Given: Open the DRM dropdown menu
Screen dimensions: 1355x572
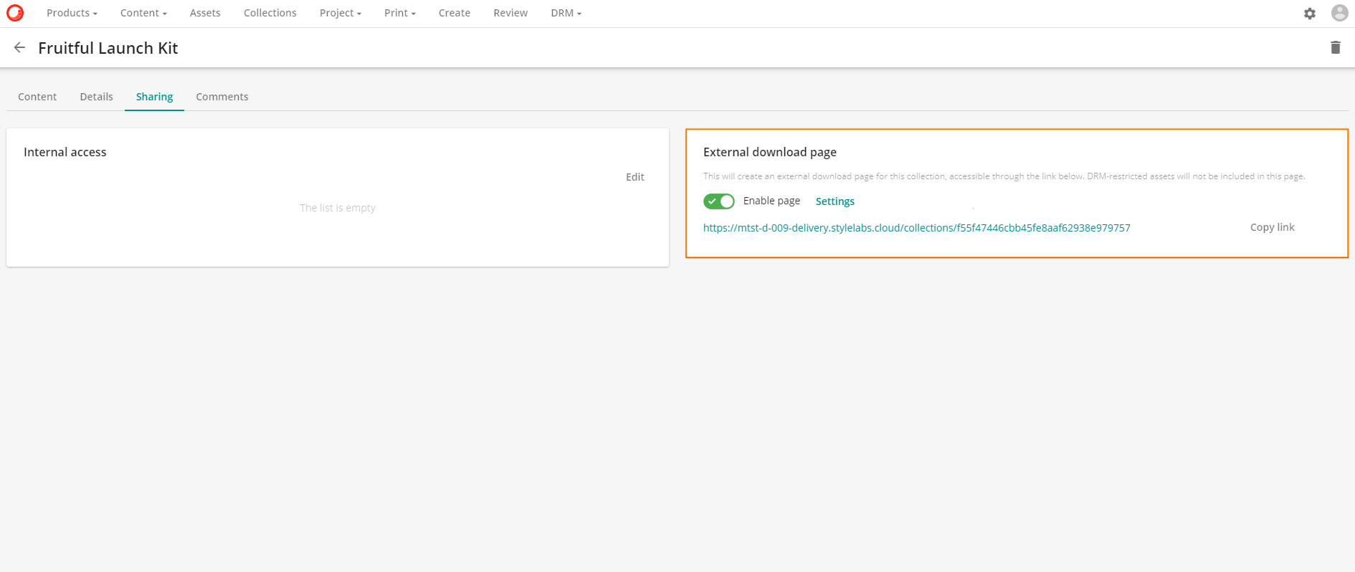Looking at the screenshot, I should tap(566, 13).
